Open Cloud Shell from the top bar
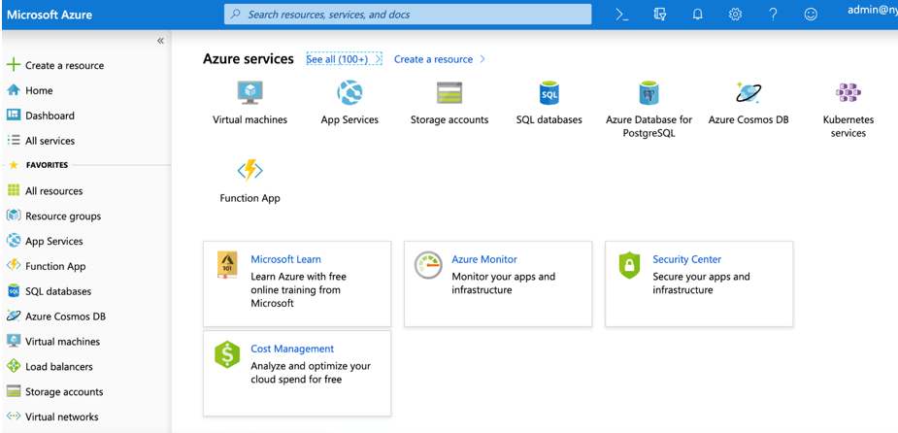898x433 pixels. 622,15
